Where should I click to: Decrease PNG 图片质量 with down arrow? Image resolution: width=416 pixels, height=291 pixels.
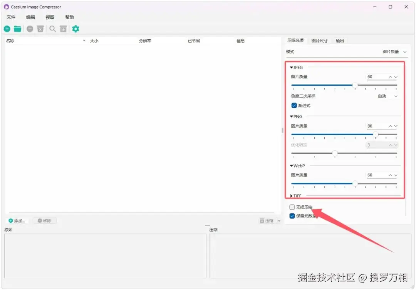[x=396, y=126]
